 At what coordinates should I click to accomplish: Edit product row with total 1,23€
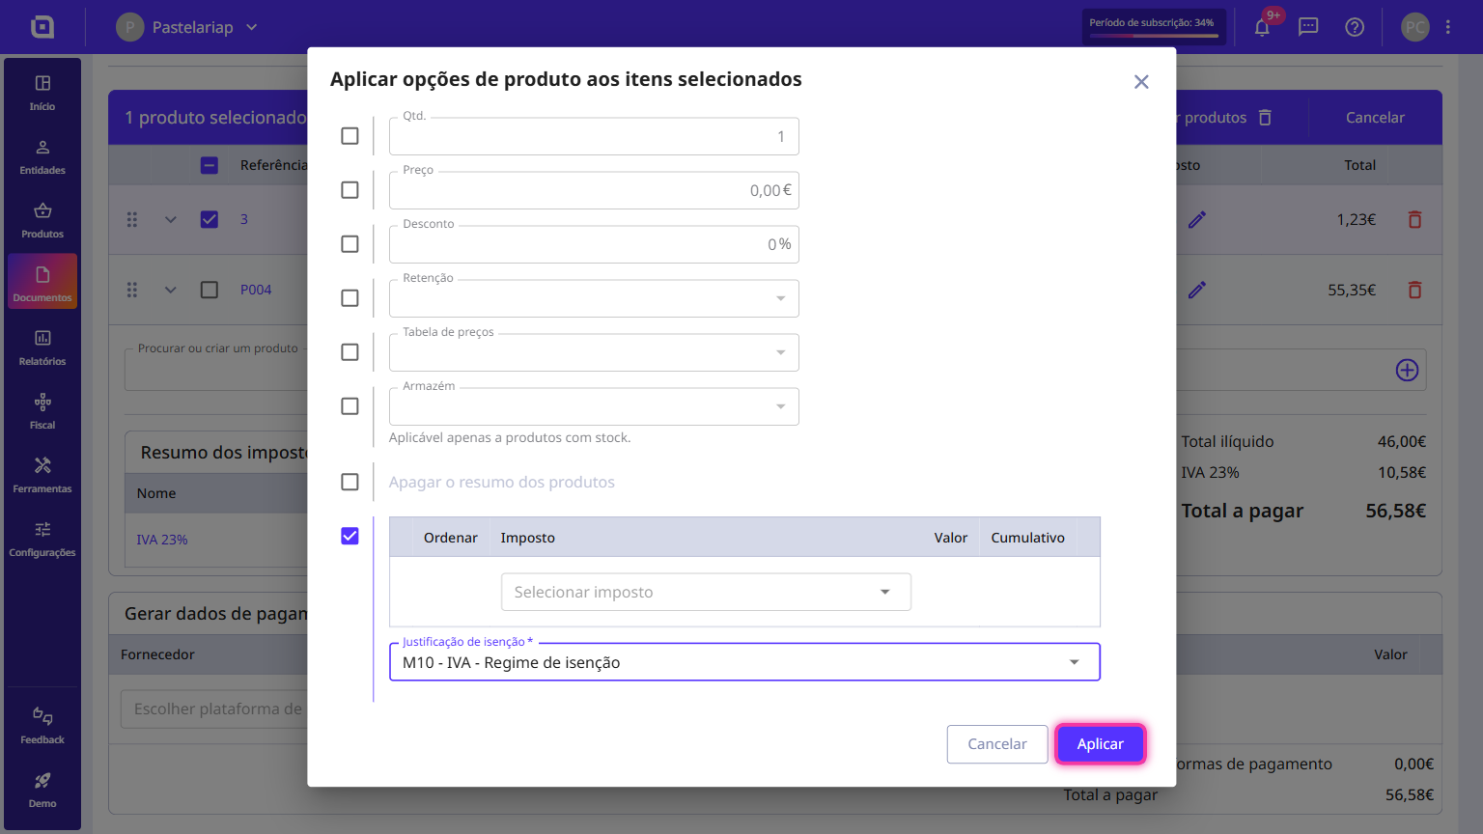tap(1197, 220)
